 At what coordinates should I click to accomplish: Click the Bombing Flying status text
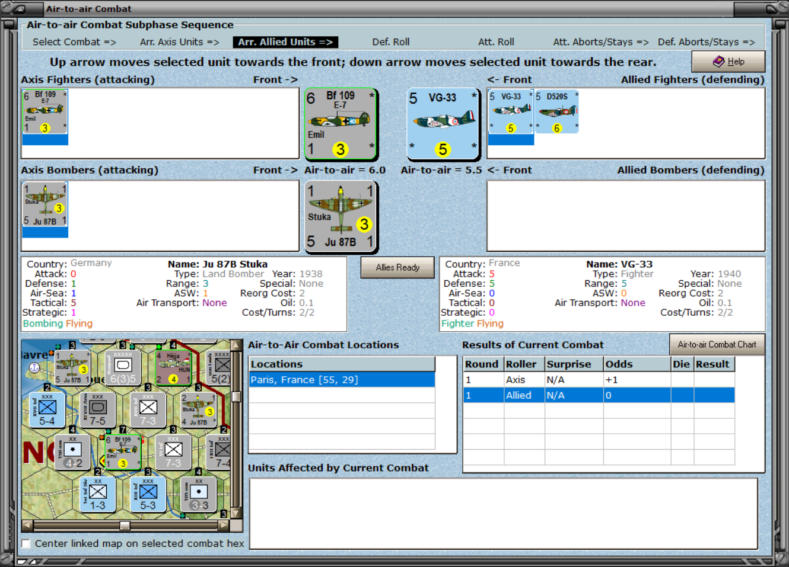[x=58, y=323]
